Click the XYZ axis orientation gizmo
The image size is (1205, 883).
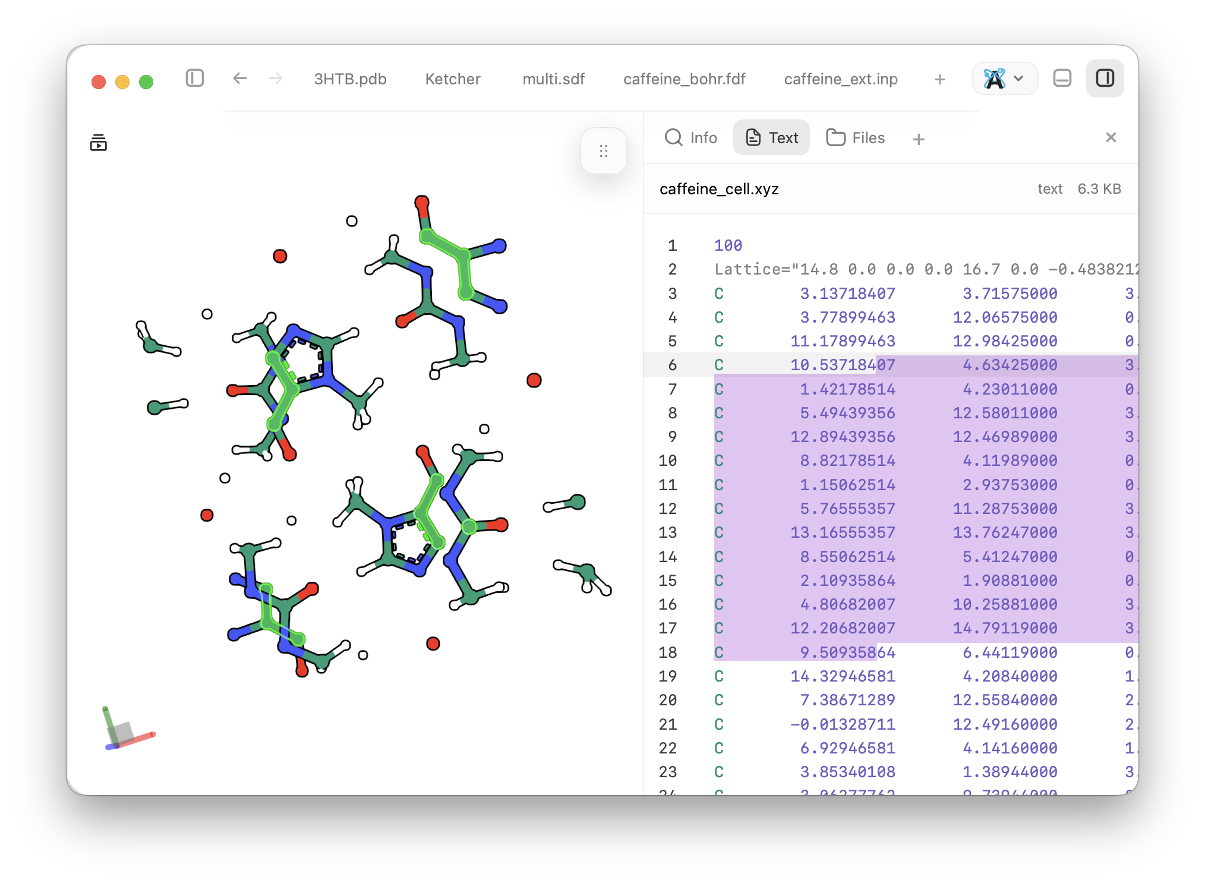coord(127,729)
